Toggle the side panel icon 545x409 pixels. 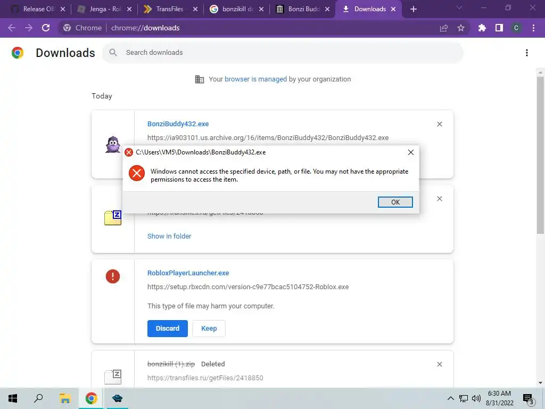tap(499, 28)
